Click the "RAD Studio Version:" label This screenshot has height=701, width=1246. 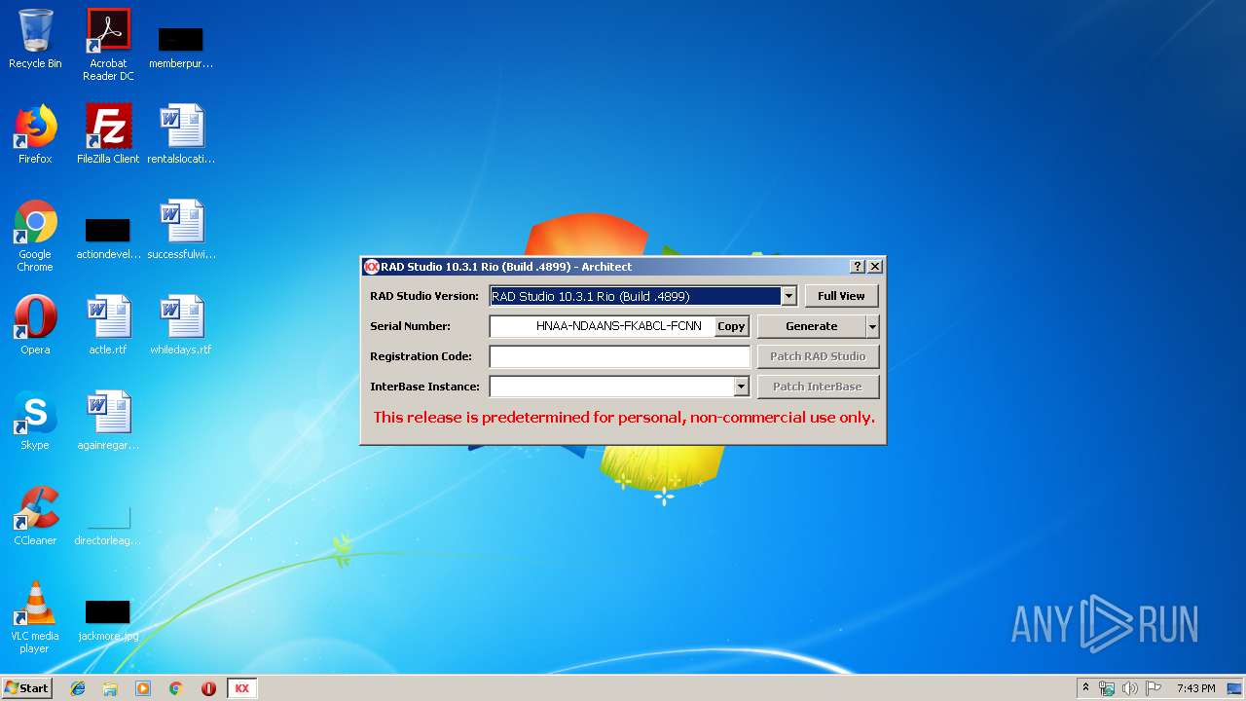[x=424, y=296]
